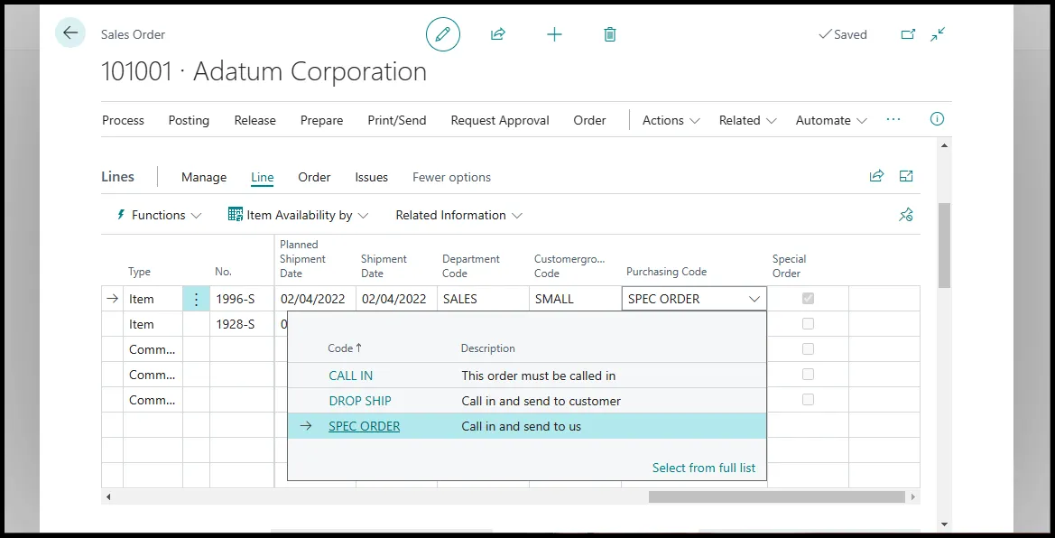Open the Order menu in the action bar

click(x=589, y=121)
